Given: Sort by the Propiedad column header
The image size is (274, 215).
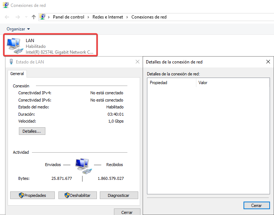Looking at the screenshot, I should click(x=171, y=83).
